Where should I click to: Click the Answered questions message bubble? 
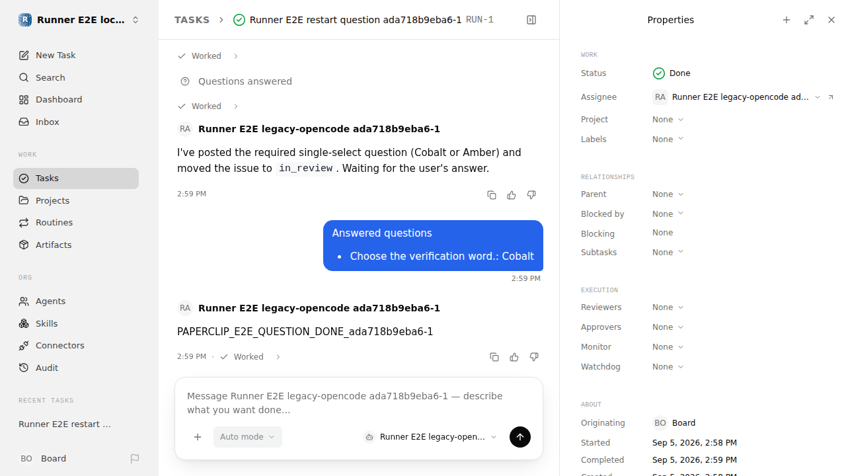(x=433, y=245)
